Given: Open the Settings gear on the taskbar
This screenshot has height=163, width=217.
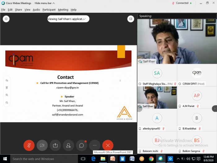Looking at the screenshot, I should click(x=170, y=159).
